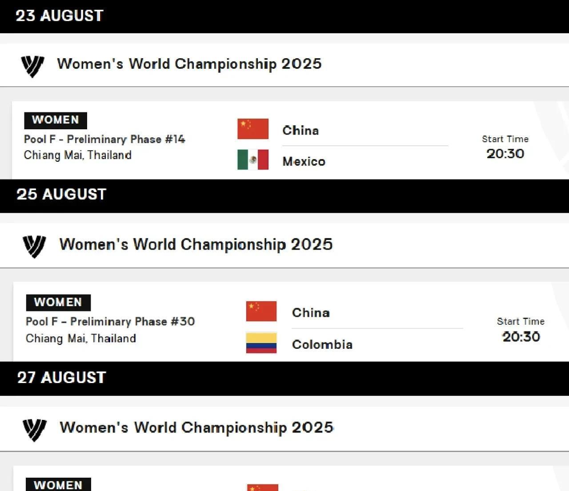Select the Colombia team name
This screenshot has width=569, height=491.
322,344
